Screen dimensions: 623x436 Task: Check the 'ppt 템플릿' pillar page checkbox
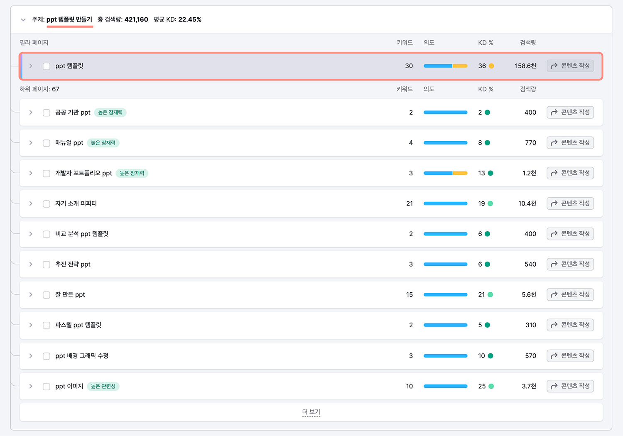47,66
